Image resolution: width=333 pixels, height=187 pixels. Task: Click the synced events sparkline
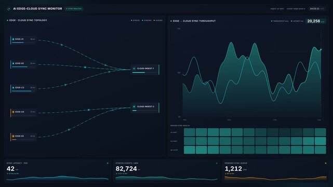coord(166,178)
